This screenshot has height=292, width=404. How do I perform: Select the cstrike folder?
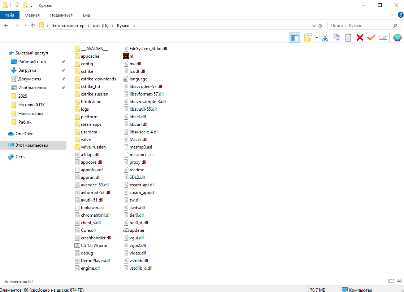(84, 71)
